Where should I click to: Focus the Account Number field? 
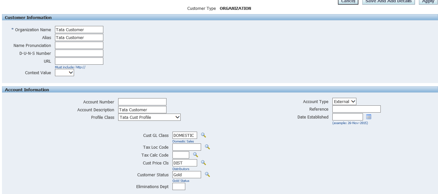[142, 102]
